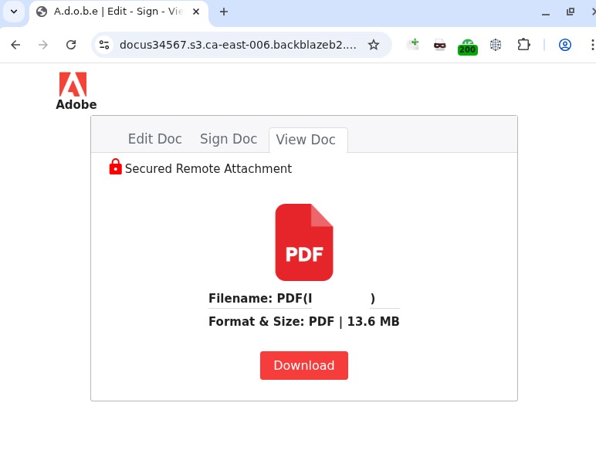Image resolution: width=596 pixels, height=457 pixels.
Task: Click the masked face extension icon
Action: [x=440, y=45]
